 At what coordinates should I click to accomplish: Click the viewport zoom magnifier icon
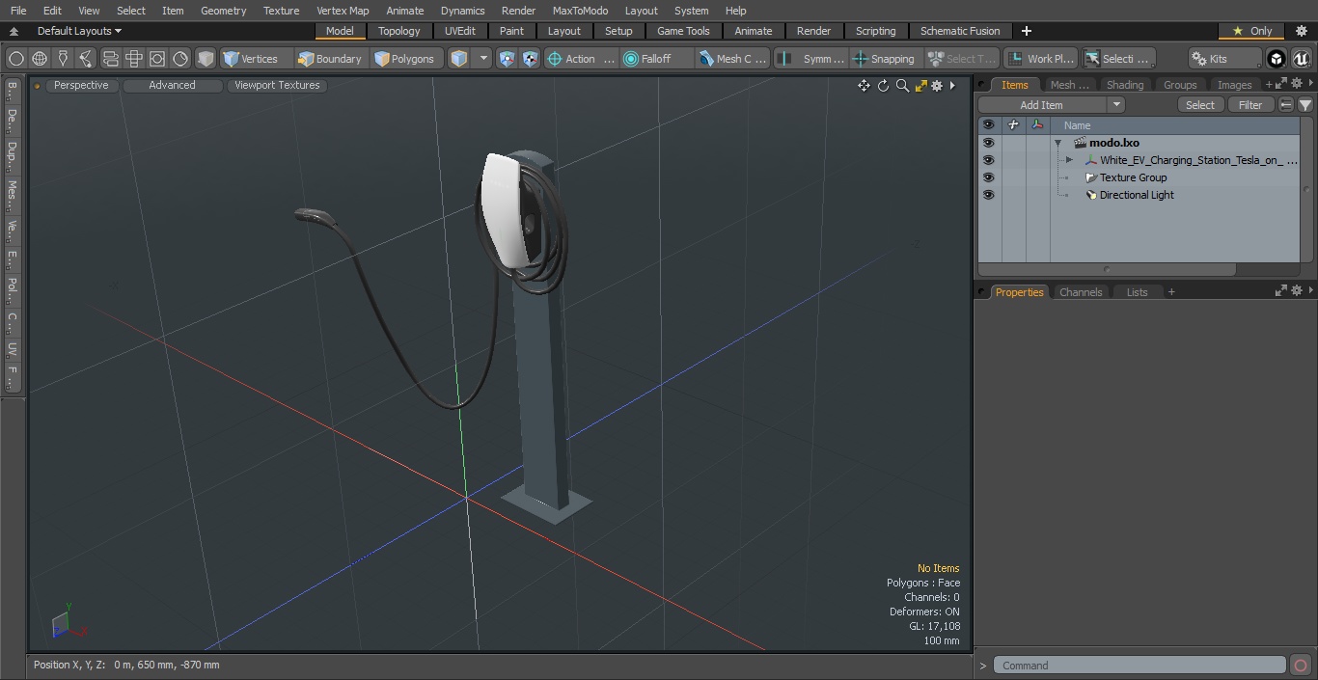(x=902, y=86)
